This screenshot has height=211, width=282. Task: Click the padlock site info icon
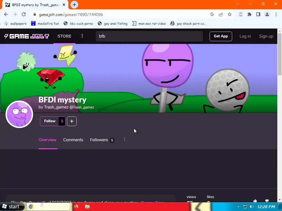tap(35, 14)
